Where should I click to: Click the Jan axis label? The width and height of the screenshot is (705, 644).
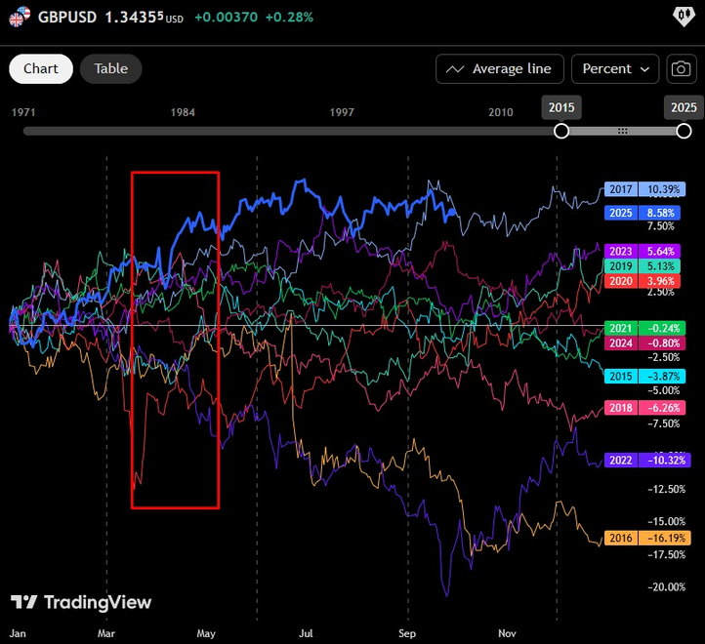click(18, 633)
